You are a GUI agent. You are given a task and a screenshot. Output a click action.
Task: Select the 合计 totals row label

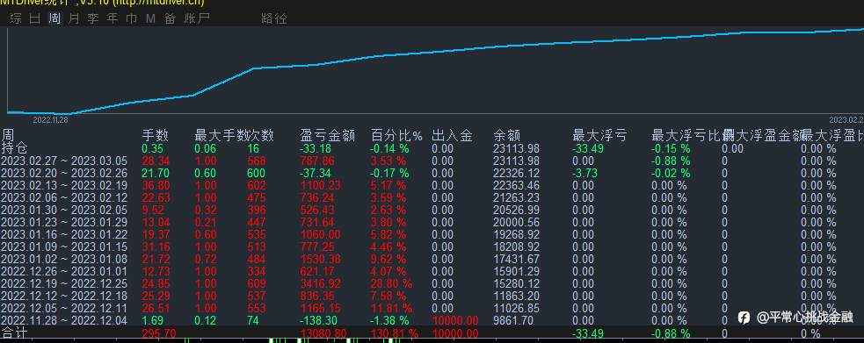[14, 333]
